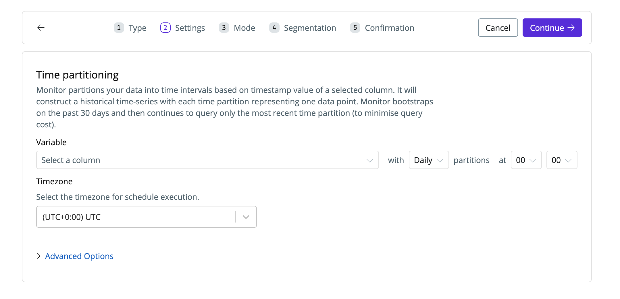Click the step 1 number badge
The width and height of the screenshot is (620, 299).
(119, 28)
